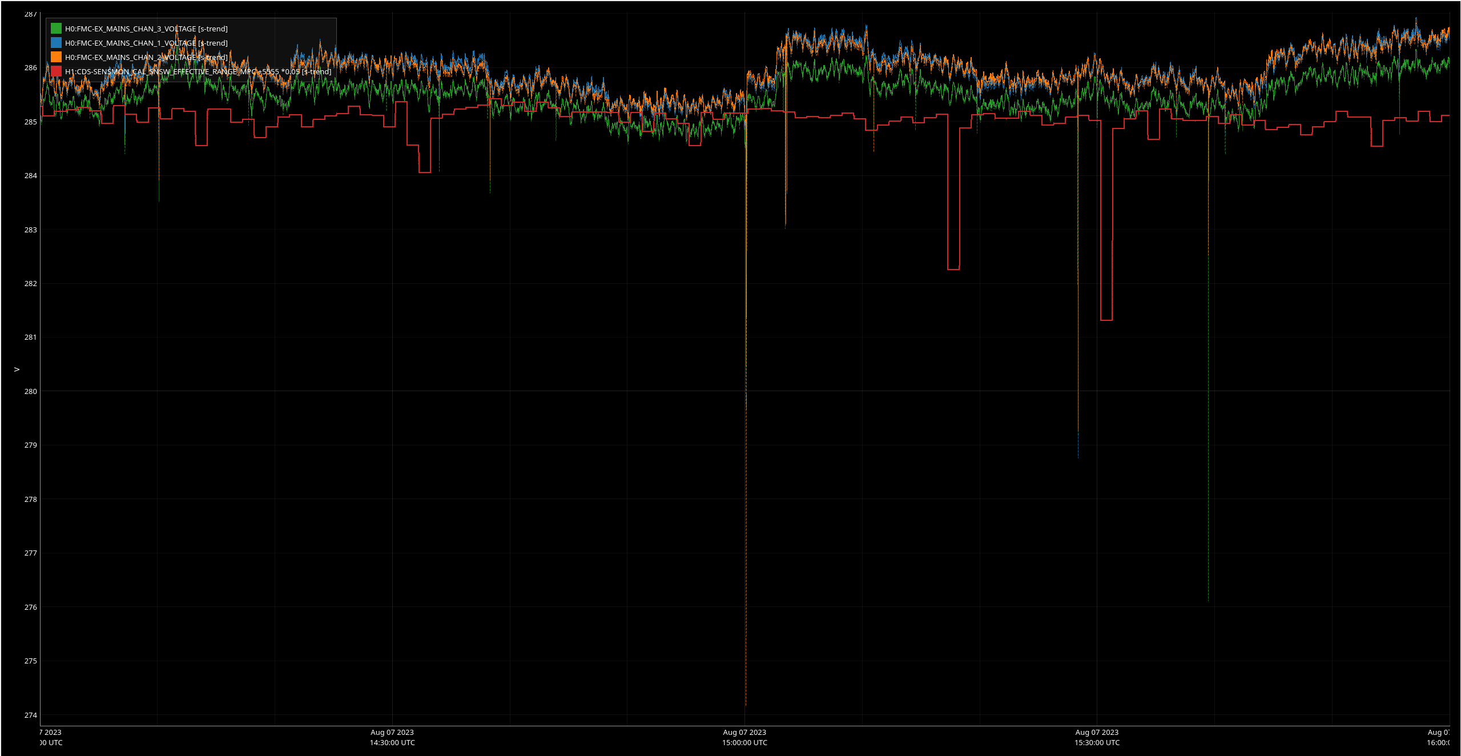
Task: Click the y-axis unit label V
Action: [x=17, y=369]
